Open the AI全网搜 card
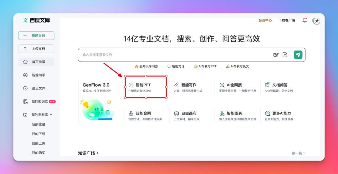Image resolution: width=338 pixels, height=174 pixels. [238, 87]
